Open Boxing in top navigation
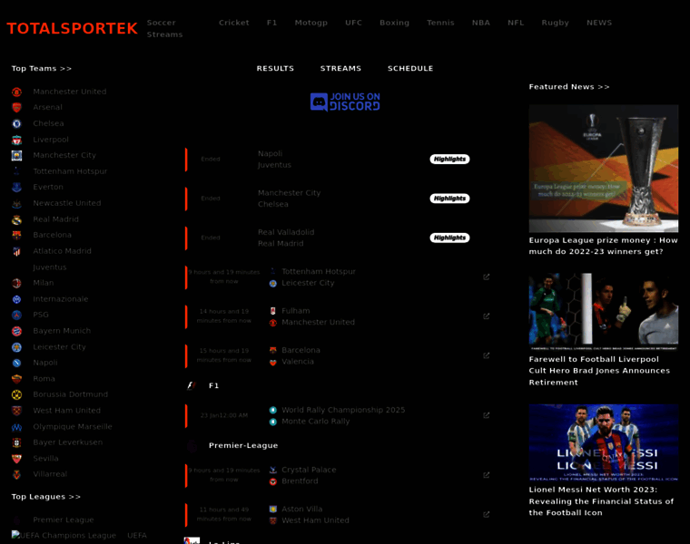 [395, 23]
